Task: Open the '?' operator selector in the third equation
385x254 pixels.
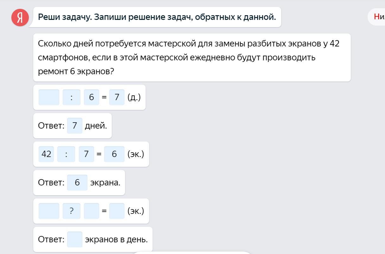Action: click(71, 211)
